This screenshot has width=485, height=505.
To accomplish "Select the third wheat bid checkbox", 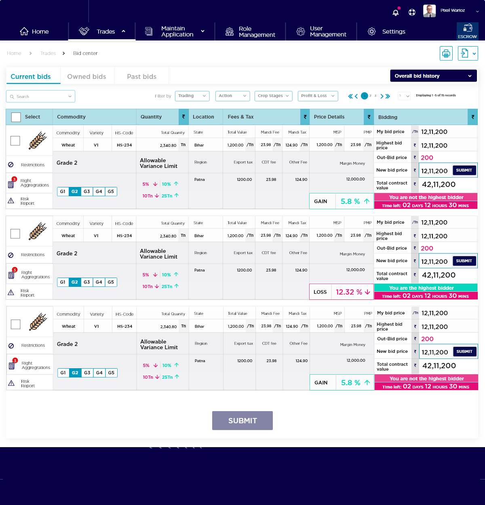I will 16,324.
